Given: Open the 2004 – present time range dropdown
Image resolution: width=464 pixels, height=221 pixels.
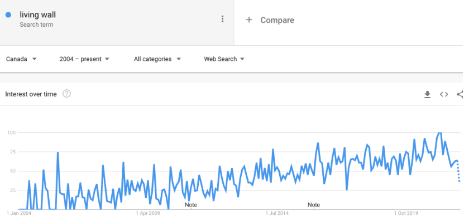Looking at the screenshot, I should (x=84, y=59).
